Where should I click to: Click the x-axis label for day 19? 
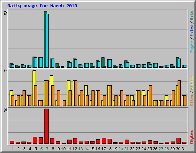pyautogui.click(x=115, y=149)
